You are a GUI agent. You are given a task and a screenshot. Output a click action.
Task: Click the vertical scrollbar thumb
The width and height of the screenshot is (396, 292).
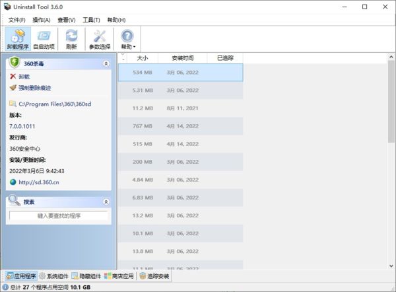click(x=391, y=102)
